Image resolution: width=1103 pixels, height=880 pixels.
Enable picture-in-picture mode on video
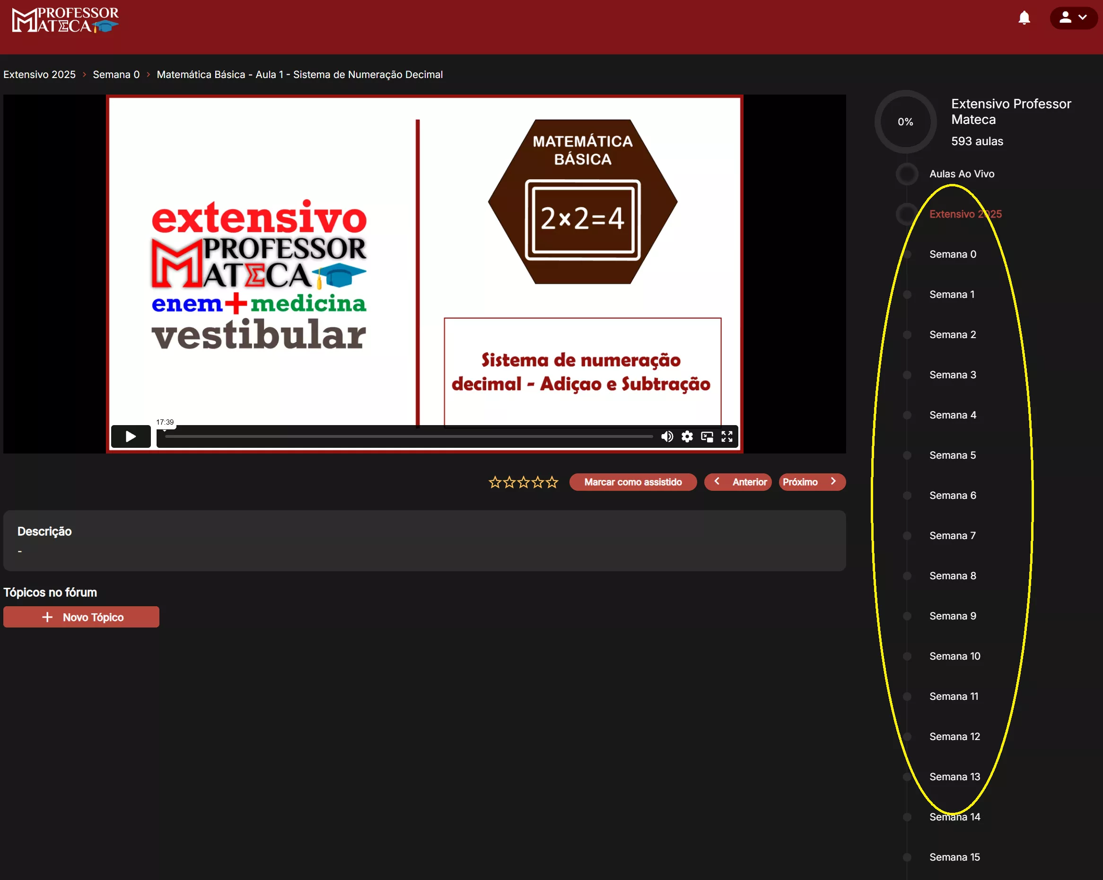coord(707,436)
